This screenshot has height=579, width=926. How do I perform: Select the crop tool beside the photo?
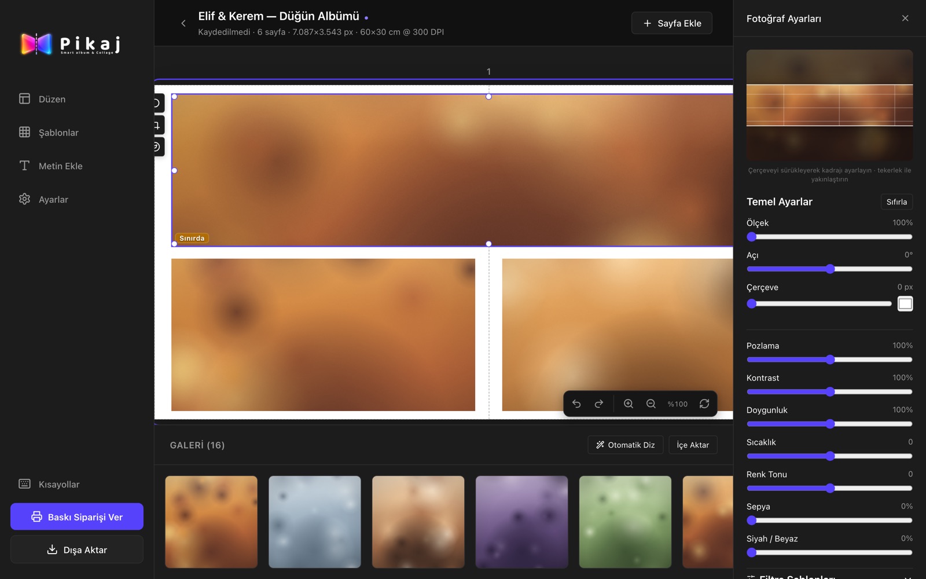[157, 125]
